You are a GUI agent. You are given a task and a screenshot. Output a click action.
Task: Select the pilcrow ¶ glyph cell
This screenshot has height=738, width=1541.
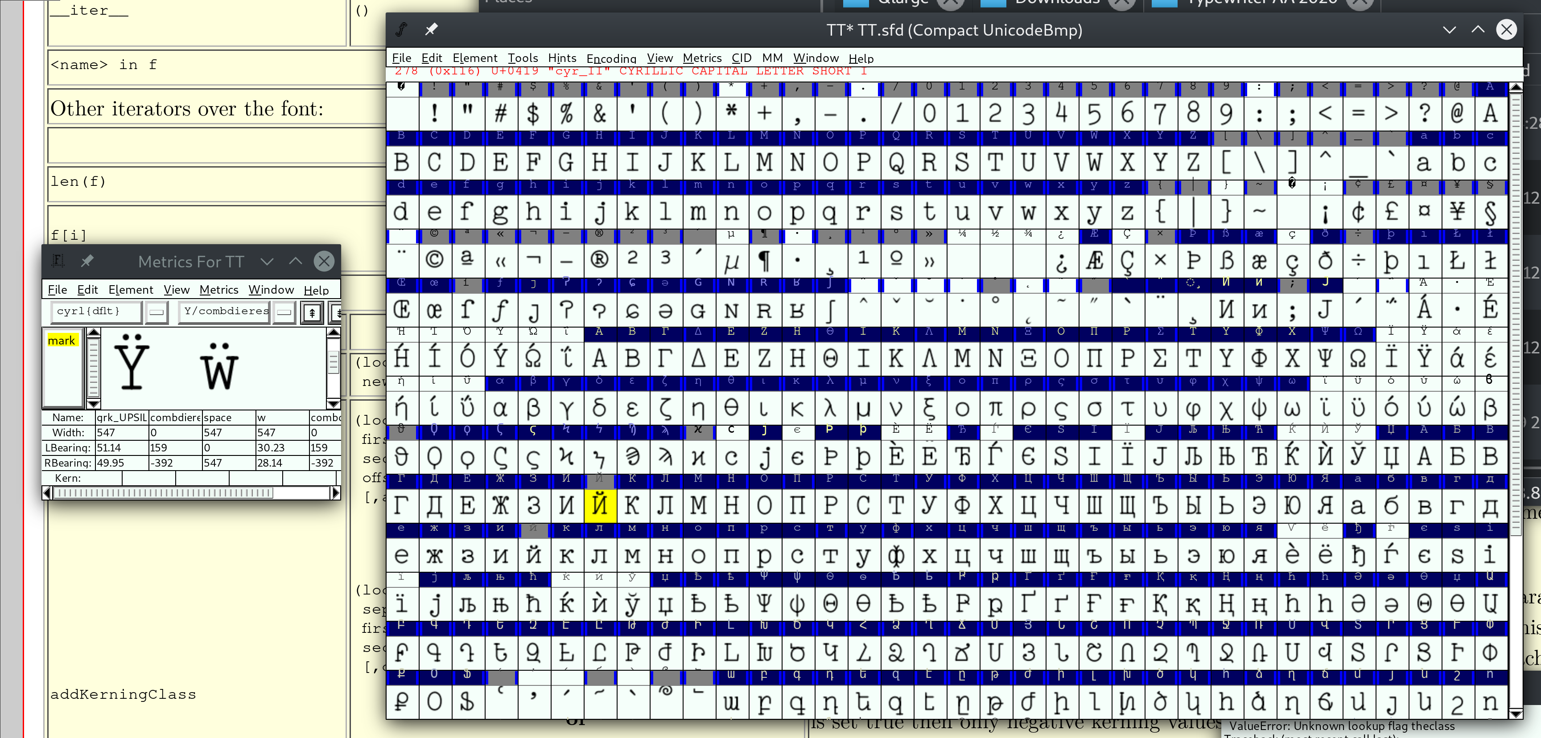click(764, 259)
